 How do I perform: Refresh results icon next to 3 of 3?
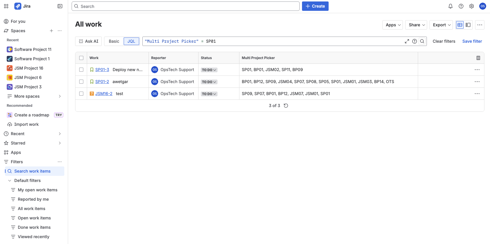tap(286, 106)
